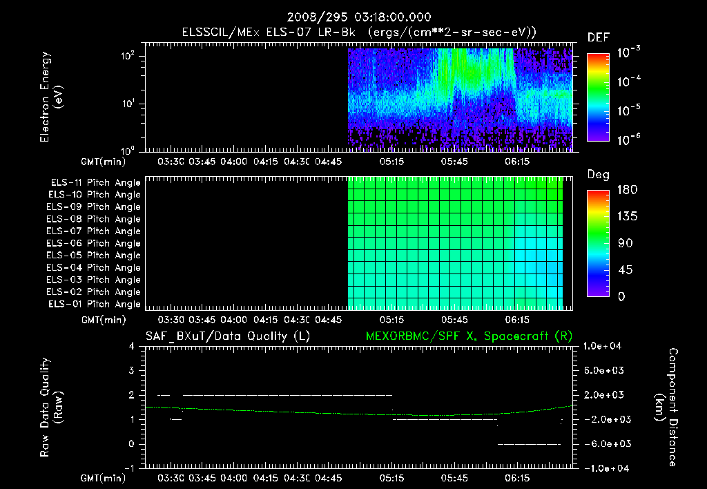707x489 pixels.
Task: Select the ELS-10 Pitch Angle label
Action: point(95,195)
